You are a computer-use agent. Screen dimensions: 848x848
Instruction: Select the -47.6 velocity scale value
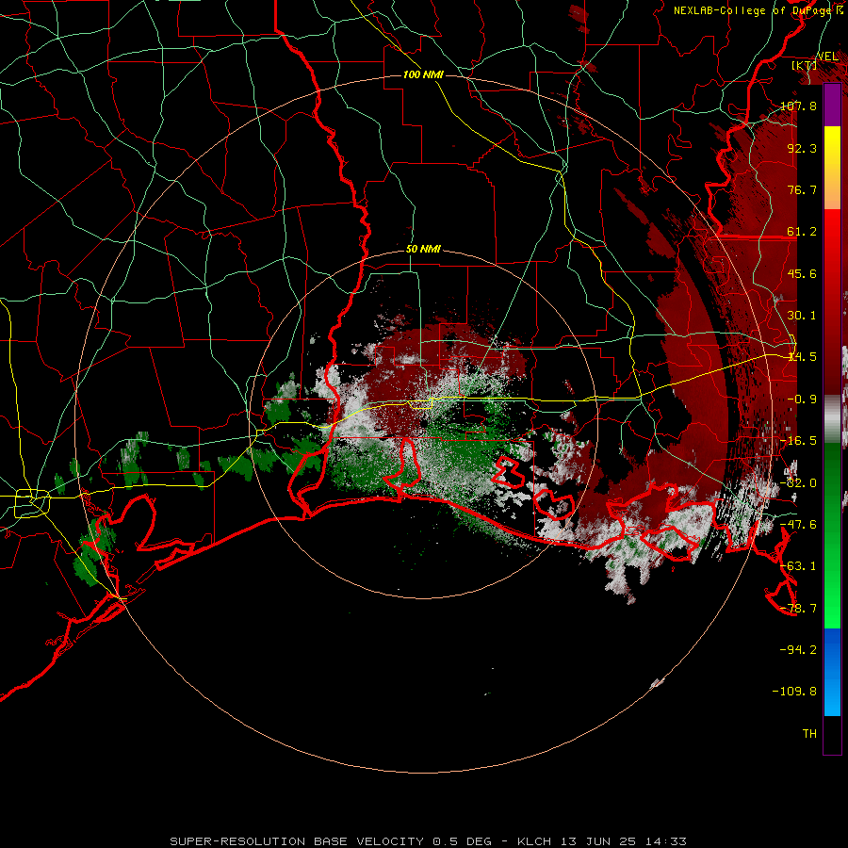(x=798, y=525)
